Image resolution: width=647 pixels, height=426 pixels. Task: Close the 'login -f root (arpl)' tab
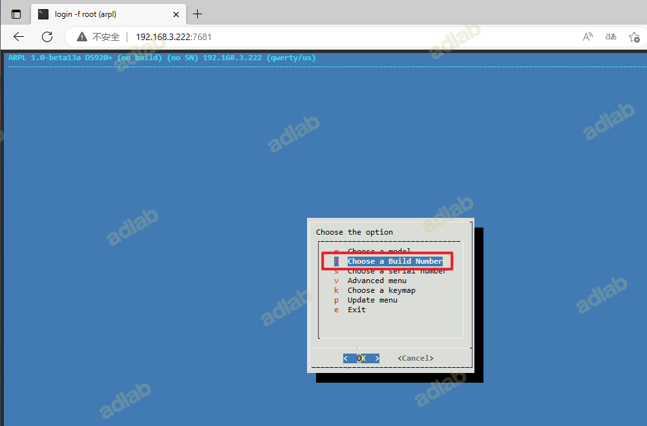[176, 14]
